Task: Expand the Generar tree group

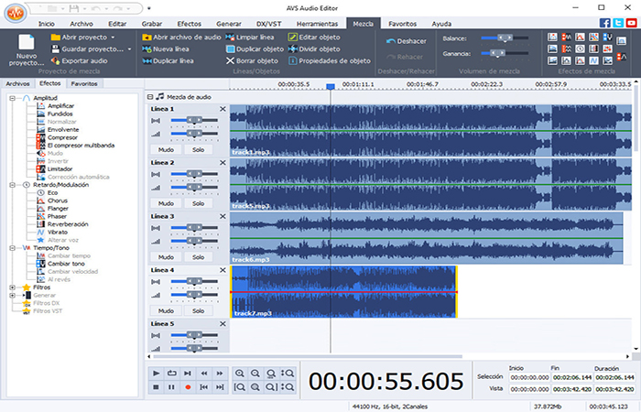Action: pos(12,295)
